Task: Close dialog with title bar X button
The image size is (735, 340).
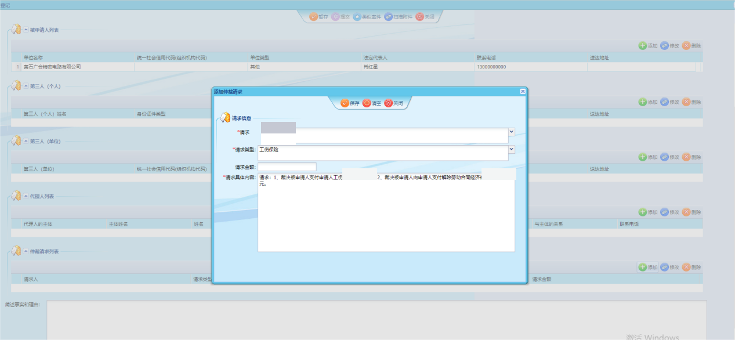Action: tap(523, 92)
